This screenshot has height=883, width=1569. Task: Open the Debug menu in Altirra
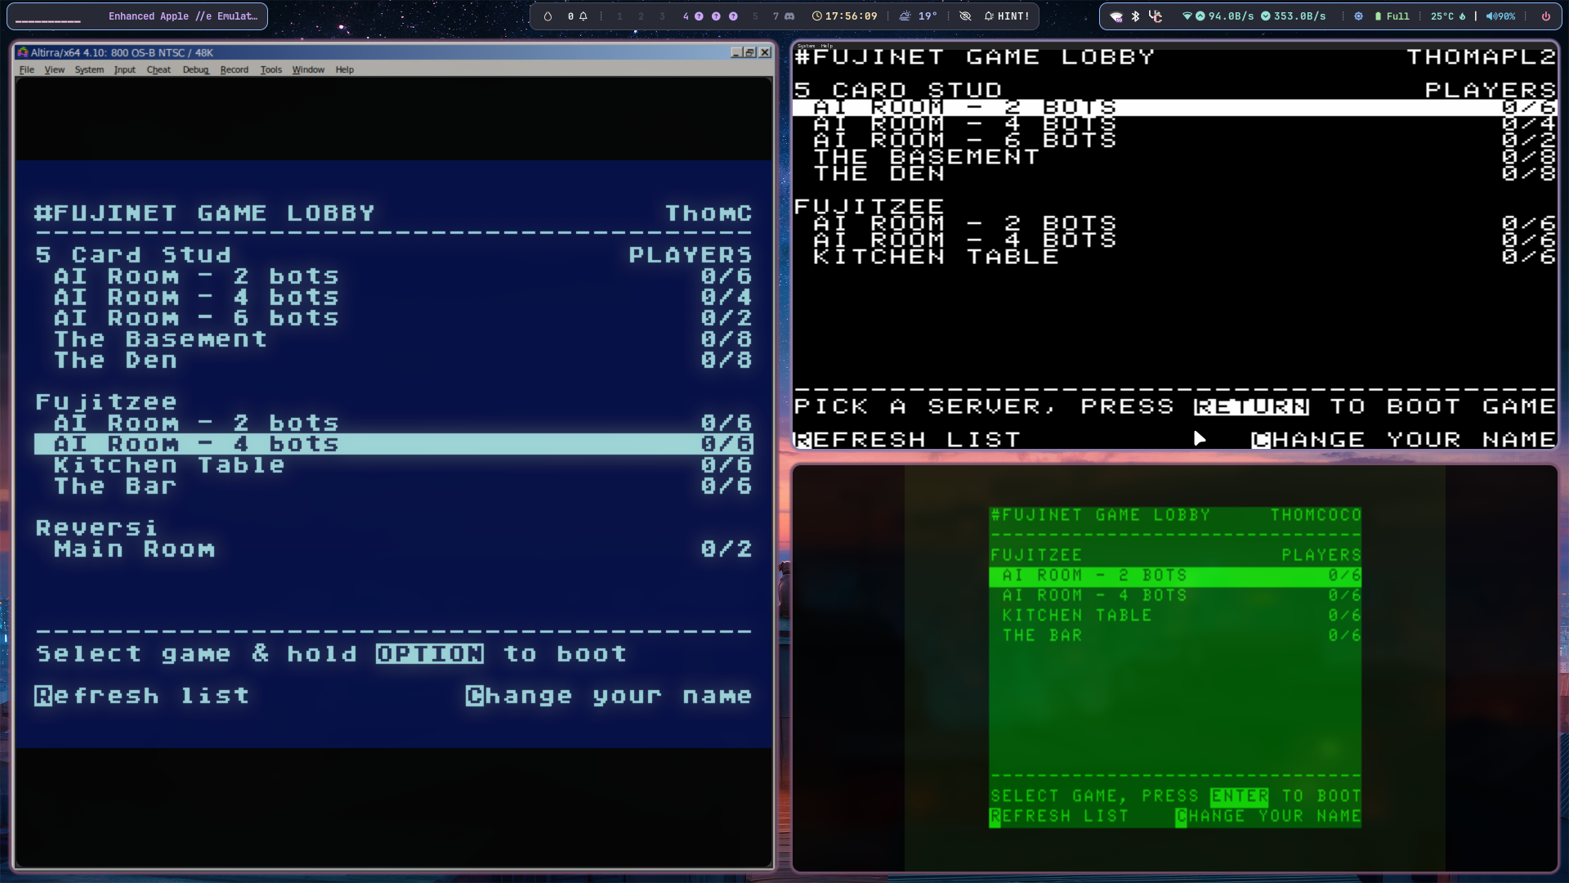point(195,69)
